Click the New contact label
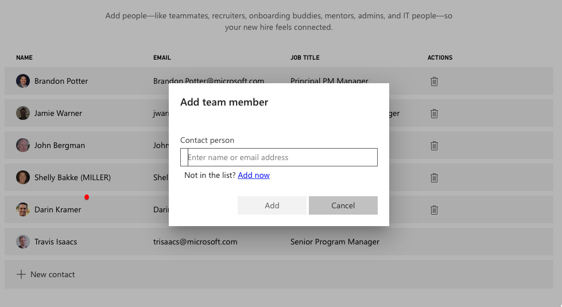562x307 pixels. (x=53, y=274)
